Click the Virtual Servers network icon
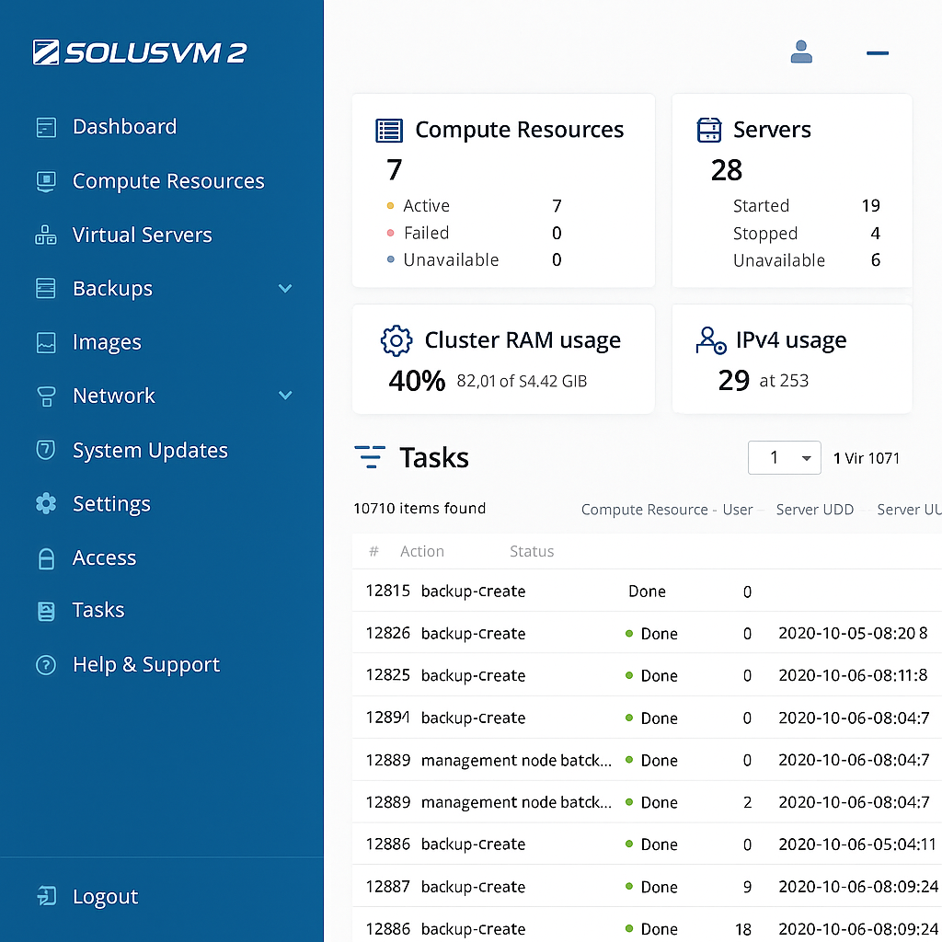 46,235
